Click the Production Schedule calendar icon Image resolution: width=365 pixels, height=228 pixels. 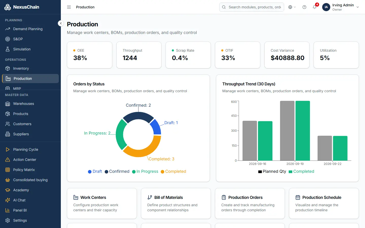click(298, 197)
